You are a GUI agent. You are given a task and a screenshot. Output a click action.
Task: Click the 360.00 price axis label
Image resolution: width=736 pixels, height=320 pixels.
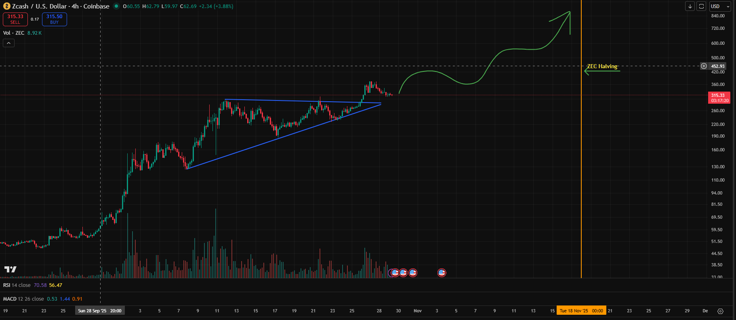pyautogui.click(x=718, y=84)
